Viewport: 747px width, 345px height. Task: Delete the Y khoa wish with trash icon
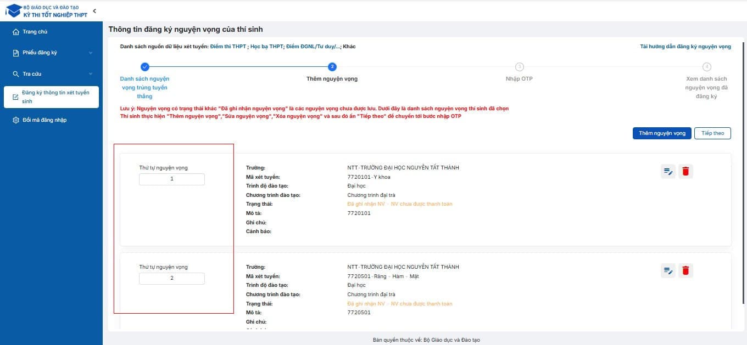[x=685, y=172]
